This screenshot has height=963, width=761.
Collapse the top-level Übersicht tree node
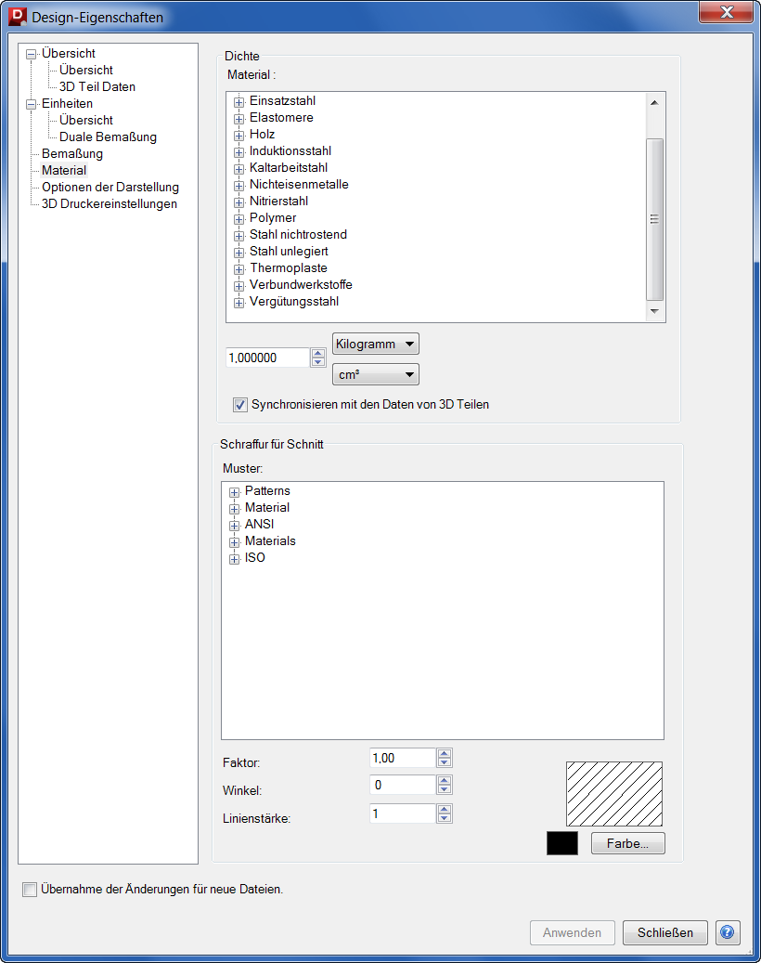pyautogui.click(x=31, y=55)
